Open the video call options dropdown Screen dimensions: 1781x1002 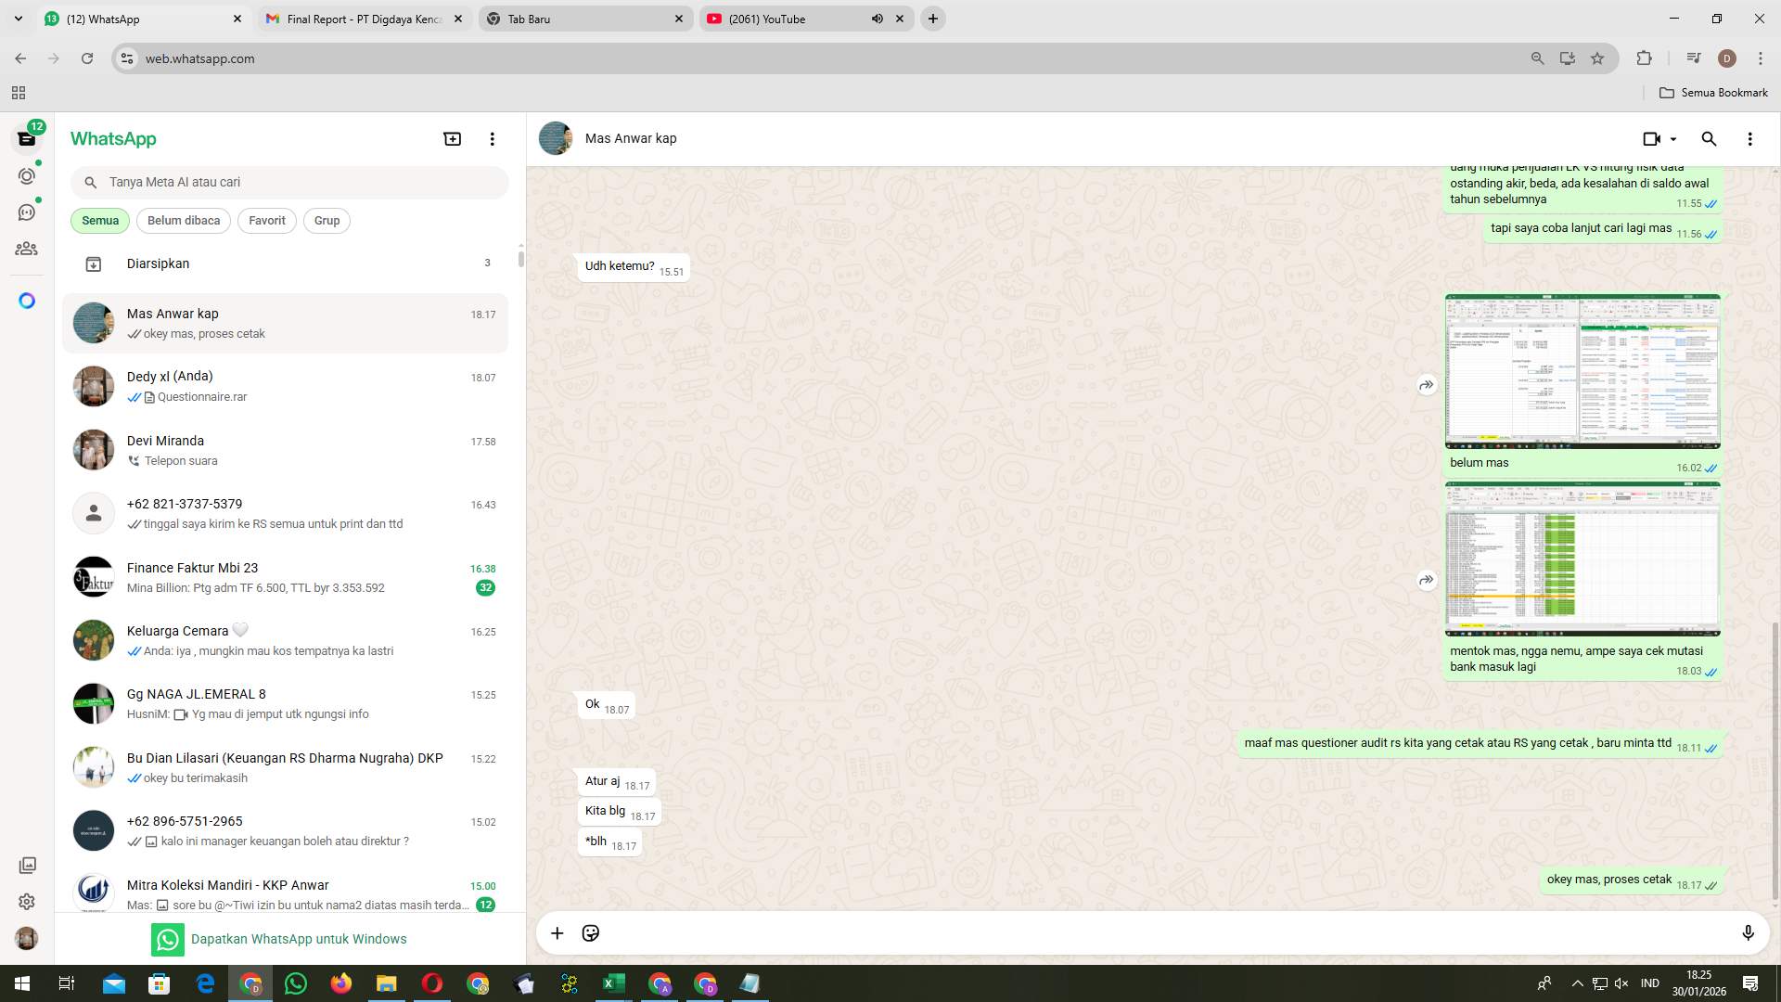click(1674, 138)
